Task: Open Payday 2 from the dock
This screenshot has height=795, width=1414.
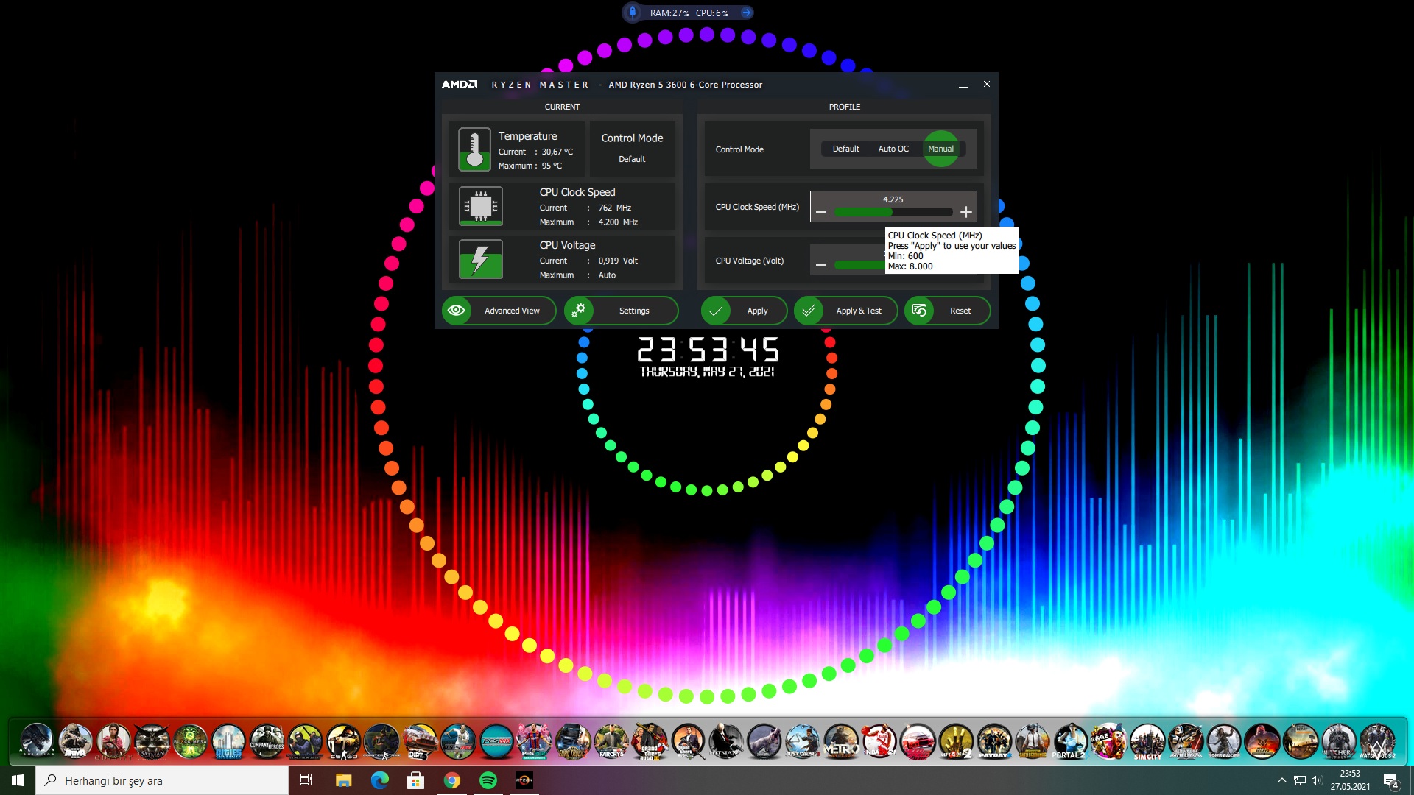Action: (x=994, y=741)
